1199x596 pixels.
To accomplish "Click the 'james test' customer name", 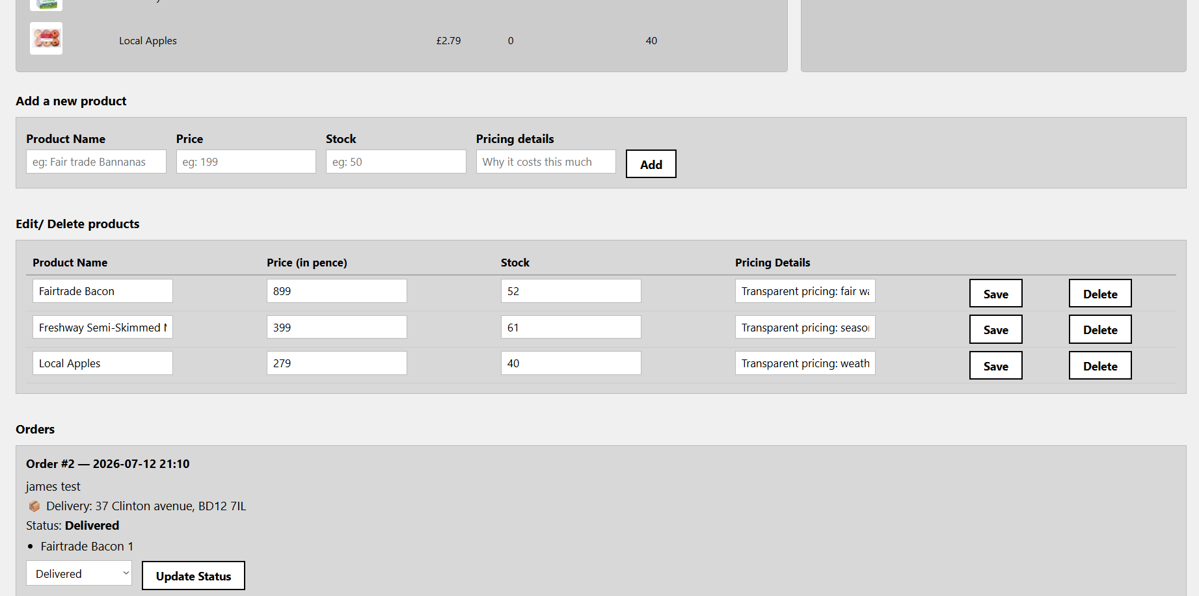I will [53, 486].
